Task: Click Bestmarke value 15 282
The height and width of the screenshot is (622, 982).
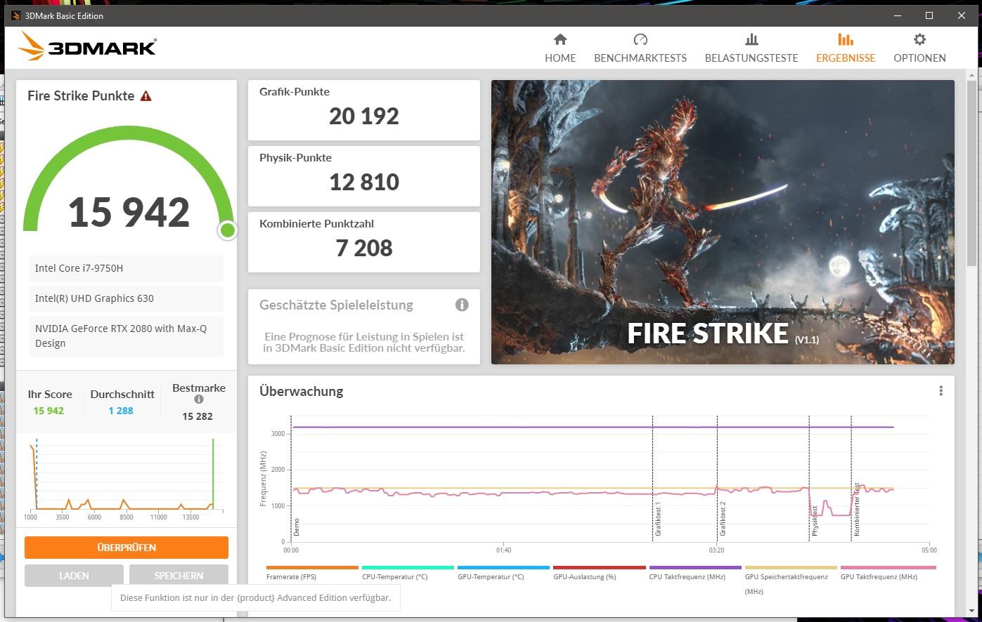Action: (198, 416)
